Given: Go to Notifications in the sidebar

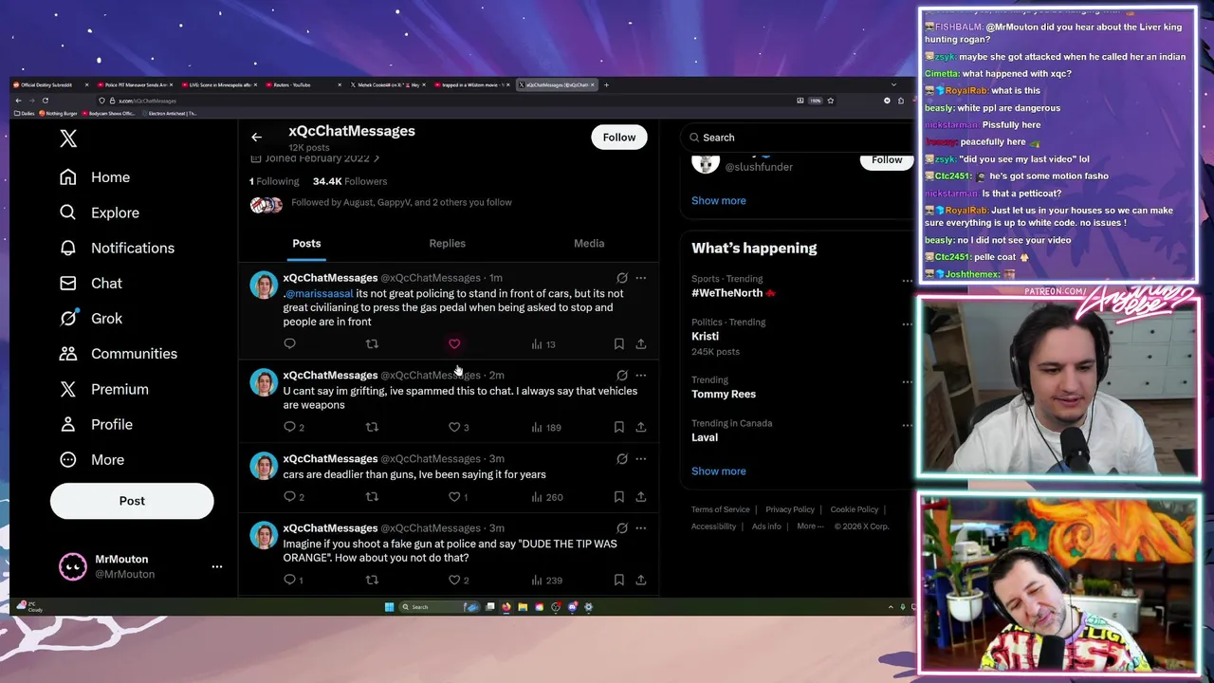Looking at the screenshot, I should (x=118, y=248).
